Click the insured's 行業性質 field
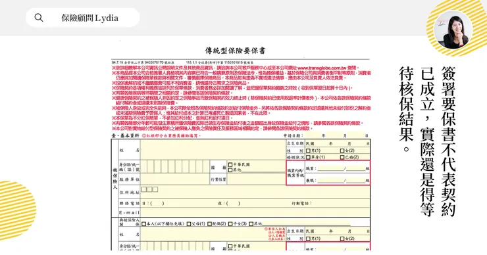Screen dimensions: 487x255 (256, 179)
